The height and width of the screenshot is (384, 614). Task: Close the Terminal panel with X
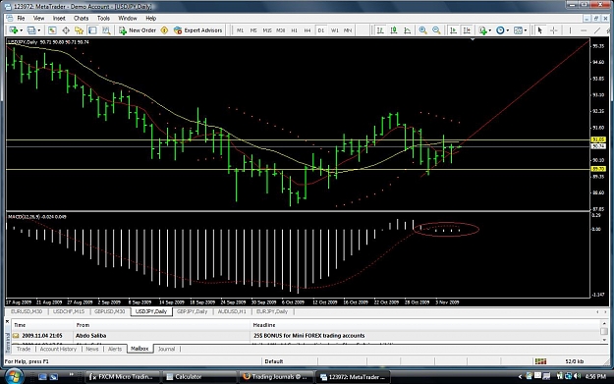[7, 321]
